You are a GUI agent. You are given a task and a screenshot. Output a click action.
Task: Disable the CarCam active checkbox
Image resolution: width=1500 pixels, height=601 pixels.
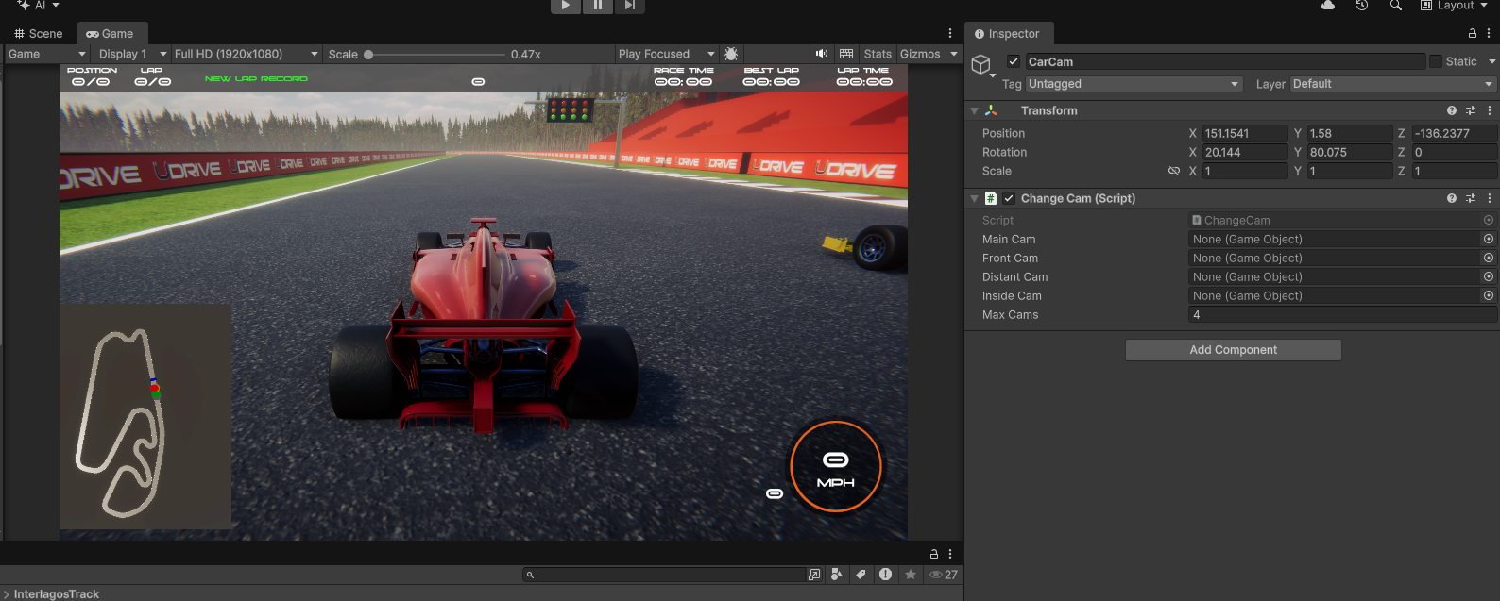(x=1014, y=62)
